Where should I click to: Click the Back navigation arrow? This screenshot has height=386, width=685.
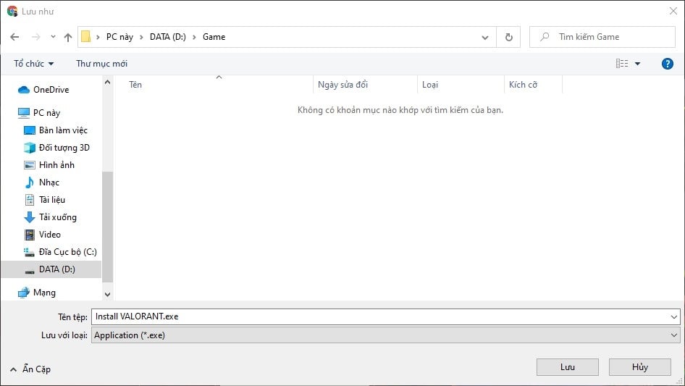[14, 37]
